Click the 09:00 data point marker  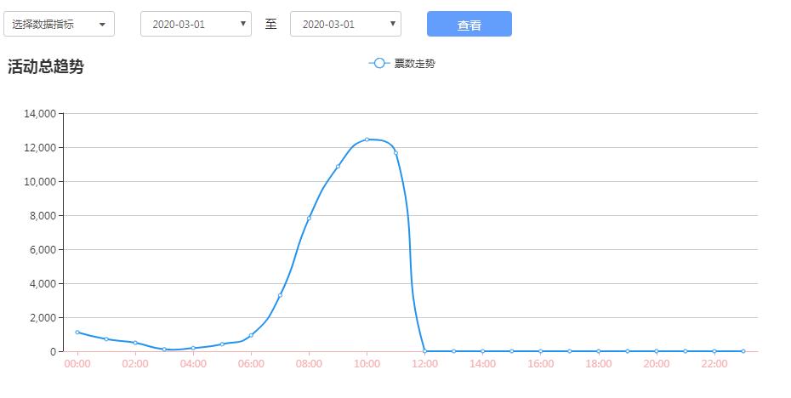(x=338, y=167)
